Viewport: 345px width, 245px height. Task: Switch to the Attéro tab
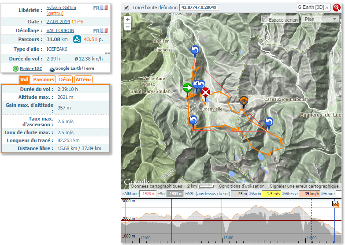[83, 79]
